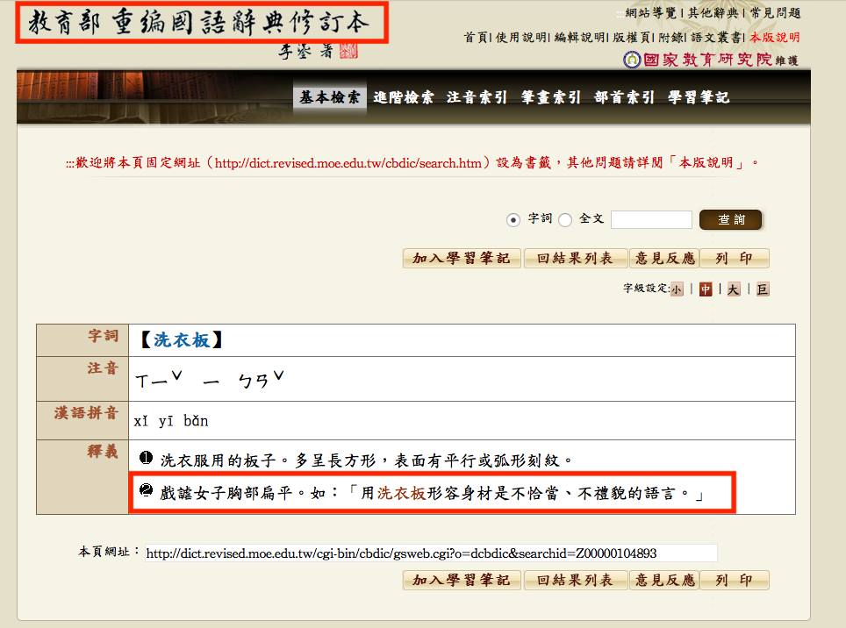Set font size to 小
The height and width of the screenshot is (628, 846).
point(677,289)
